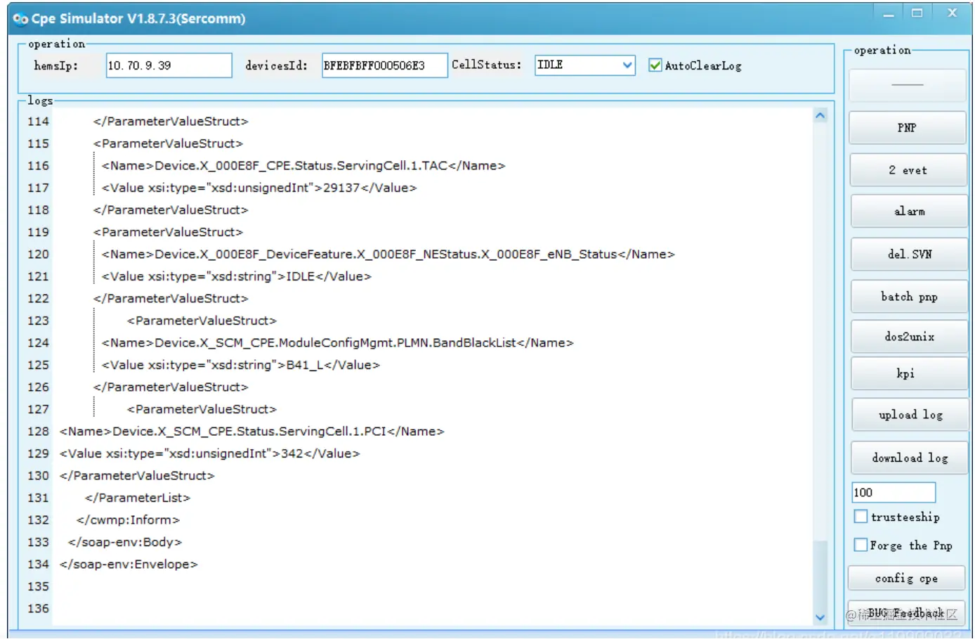Click line 124 PLMN.BandBlackList name
Screen dimensions: 975x639
(337, 342)
